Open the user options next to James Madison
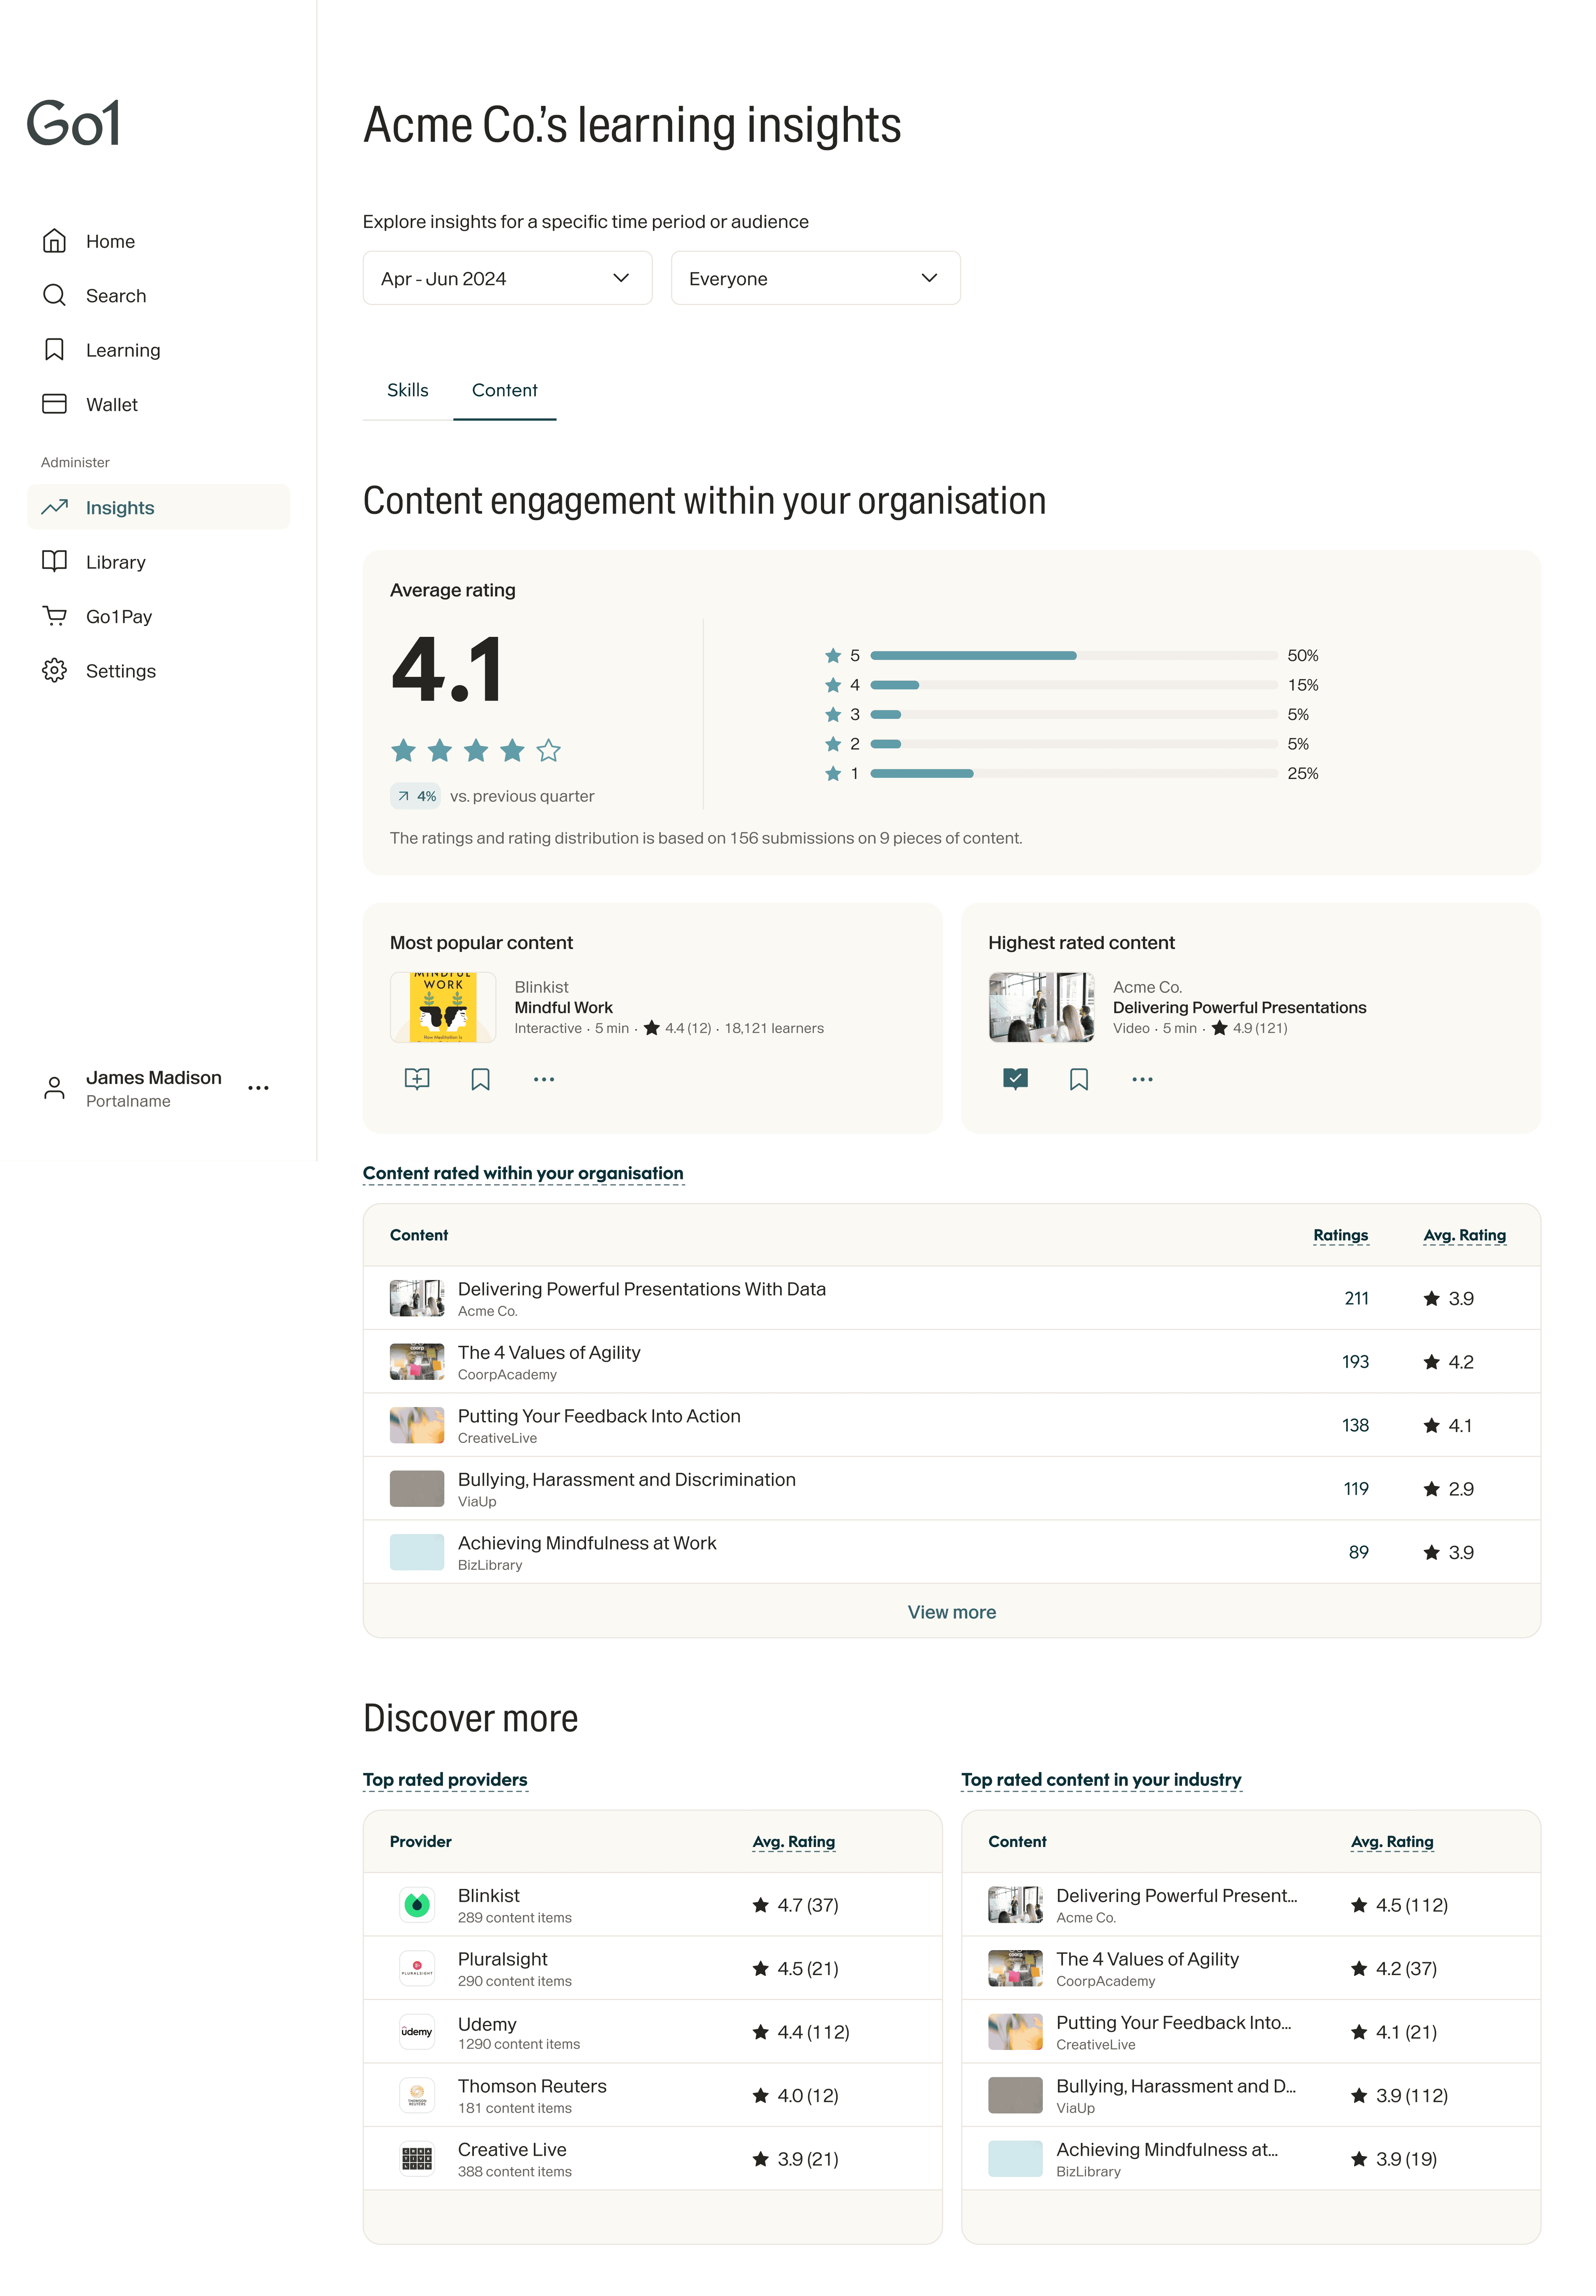The image size is (1596, 2296). [259, 1088]
